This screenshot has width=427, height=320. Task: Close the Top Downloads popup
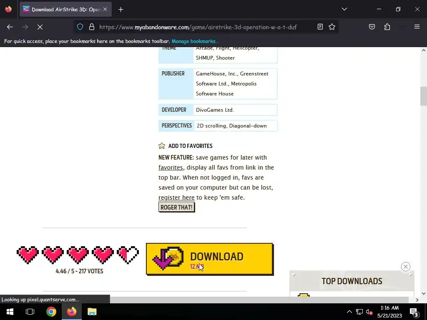coord(405,267)
